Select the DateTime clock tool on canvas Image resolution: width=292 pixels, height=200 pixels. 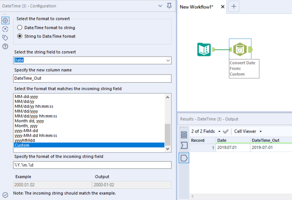tap(240, 49)
